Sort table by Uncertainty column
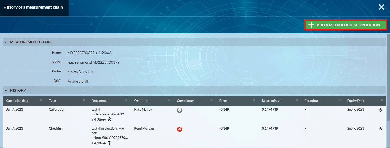 click(x=297, y=101)
